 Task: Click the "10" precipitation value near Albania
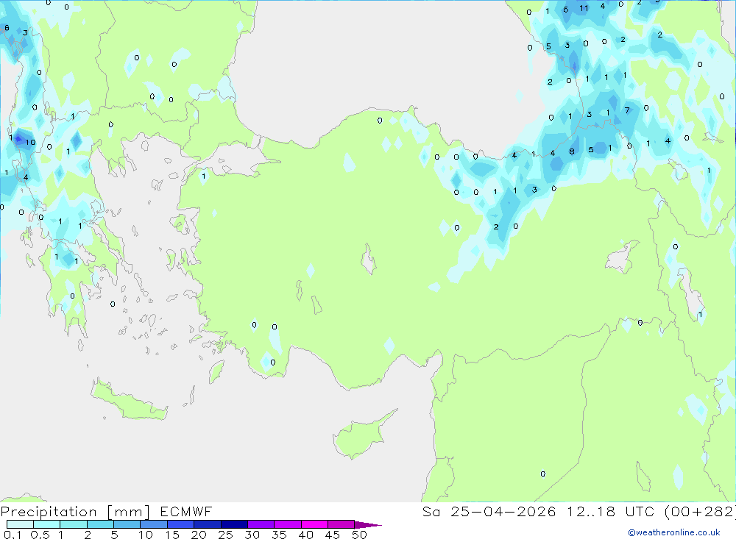coord(30,142)
